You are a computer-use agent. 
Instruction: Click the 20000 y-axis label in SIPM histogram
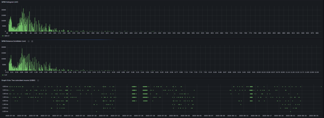pos(3,10)
